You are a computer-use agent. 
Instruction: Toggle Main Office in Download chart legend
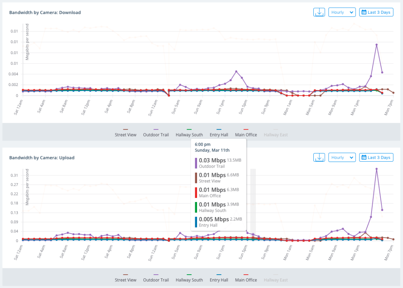pos(246,135)
